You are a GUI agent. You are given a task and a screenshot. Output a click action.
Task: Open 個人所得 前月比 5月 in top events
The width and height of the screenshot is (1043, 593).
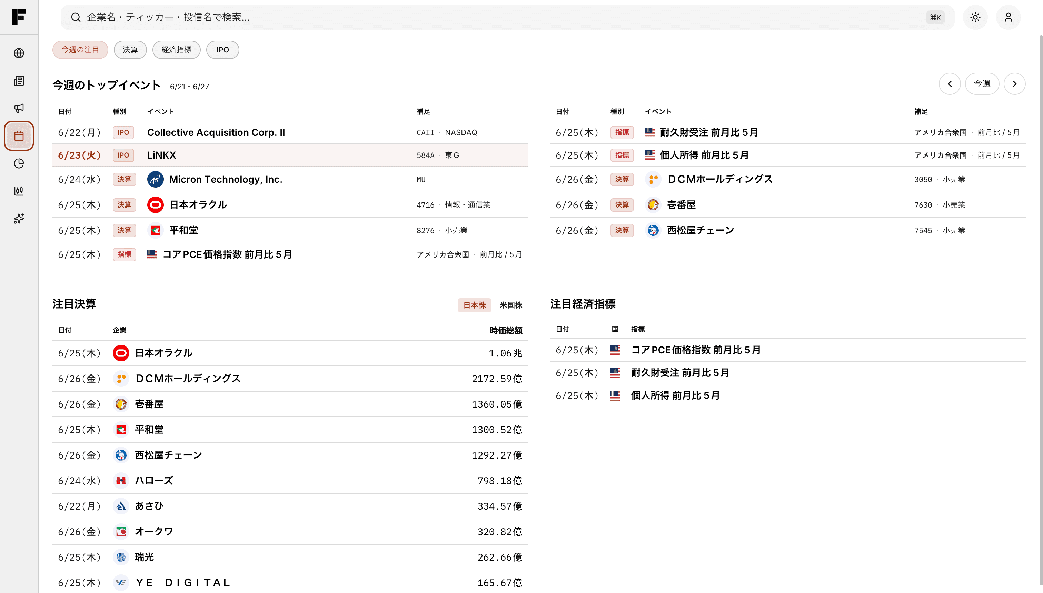787,155
